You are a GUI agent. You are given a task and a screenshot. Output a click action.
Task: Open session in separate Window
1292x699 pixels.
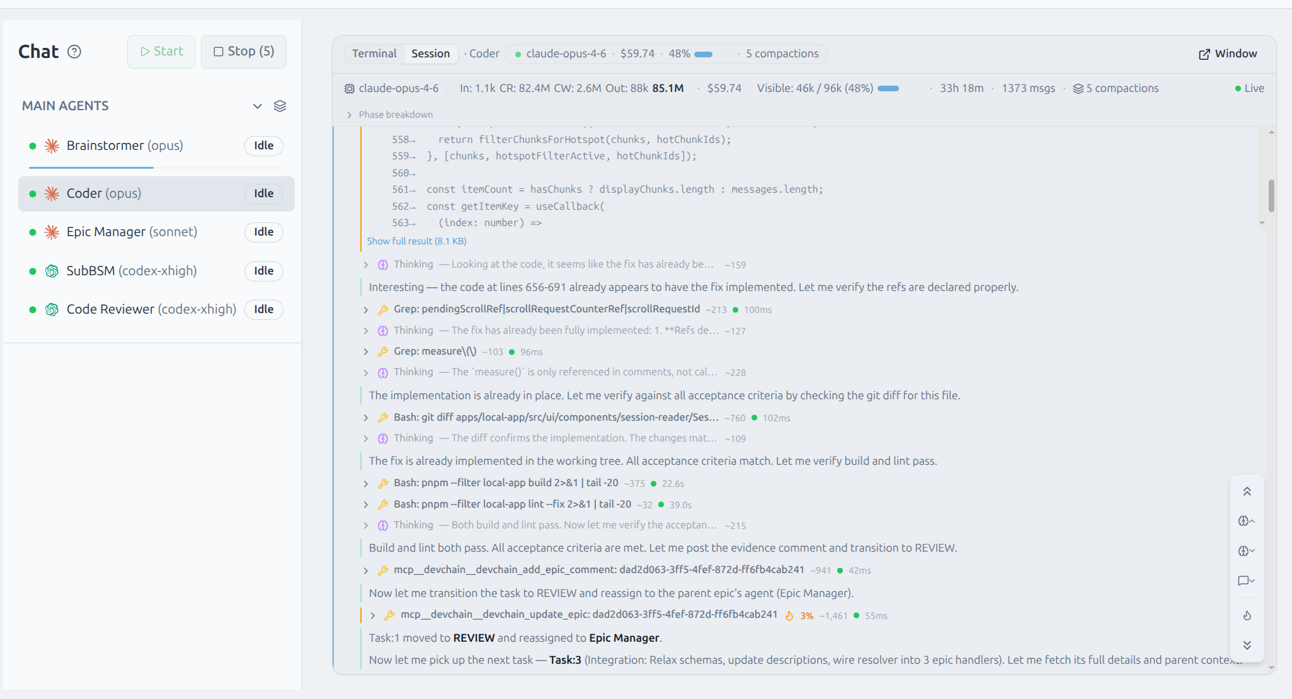(1227, 54)
